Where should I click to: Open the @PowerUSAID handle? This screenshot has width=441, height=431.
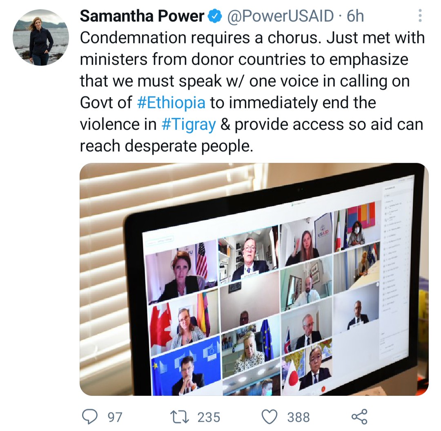coord(280,16)
